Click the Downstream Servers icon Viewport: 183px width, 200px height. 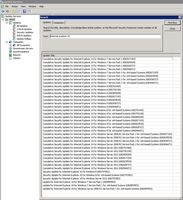coord(10,48)
